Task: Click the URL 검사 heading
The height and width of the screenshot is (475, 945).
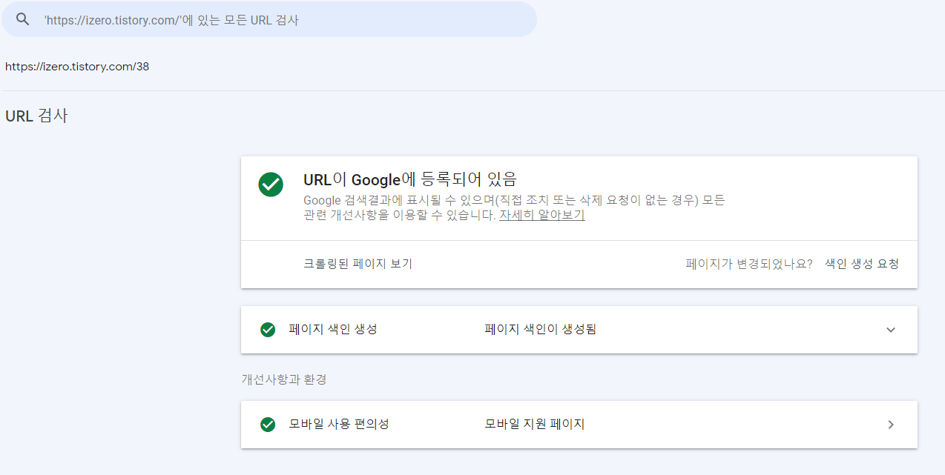Action: 36,116
